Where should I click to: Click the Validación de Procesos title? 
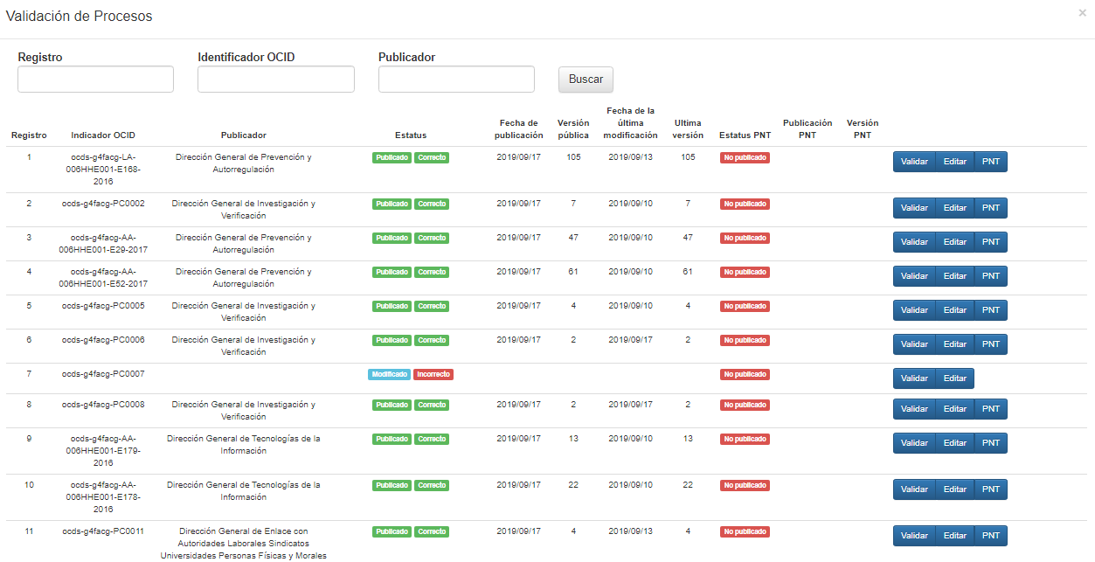point(79,17)
